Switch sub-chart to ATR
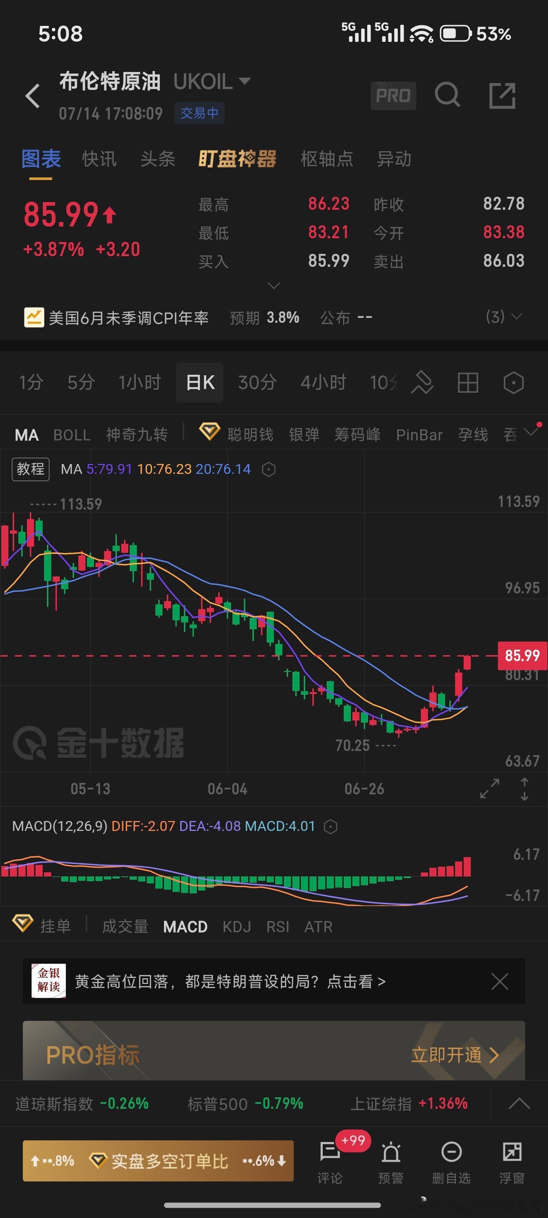This screenshot has height=1218, width=548. point(318,926)
